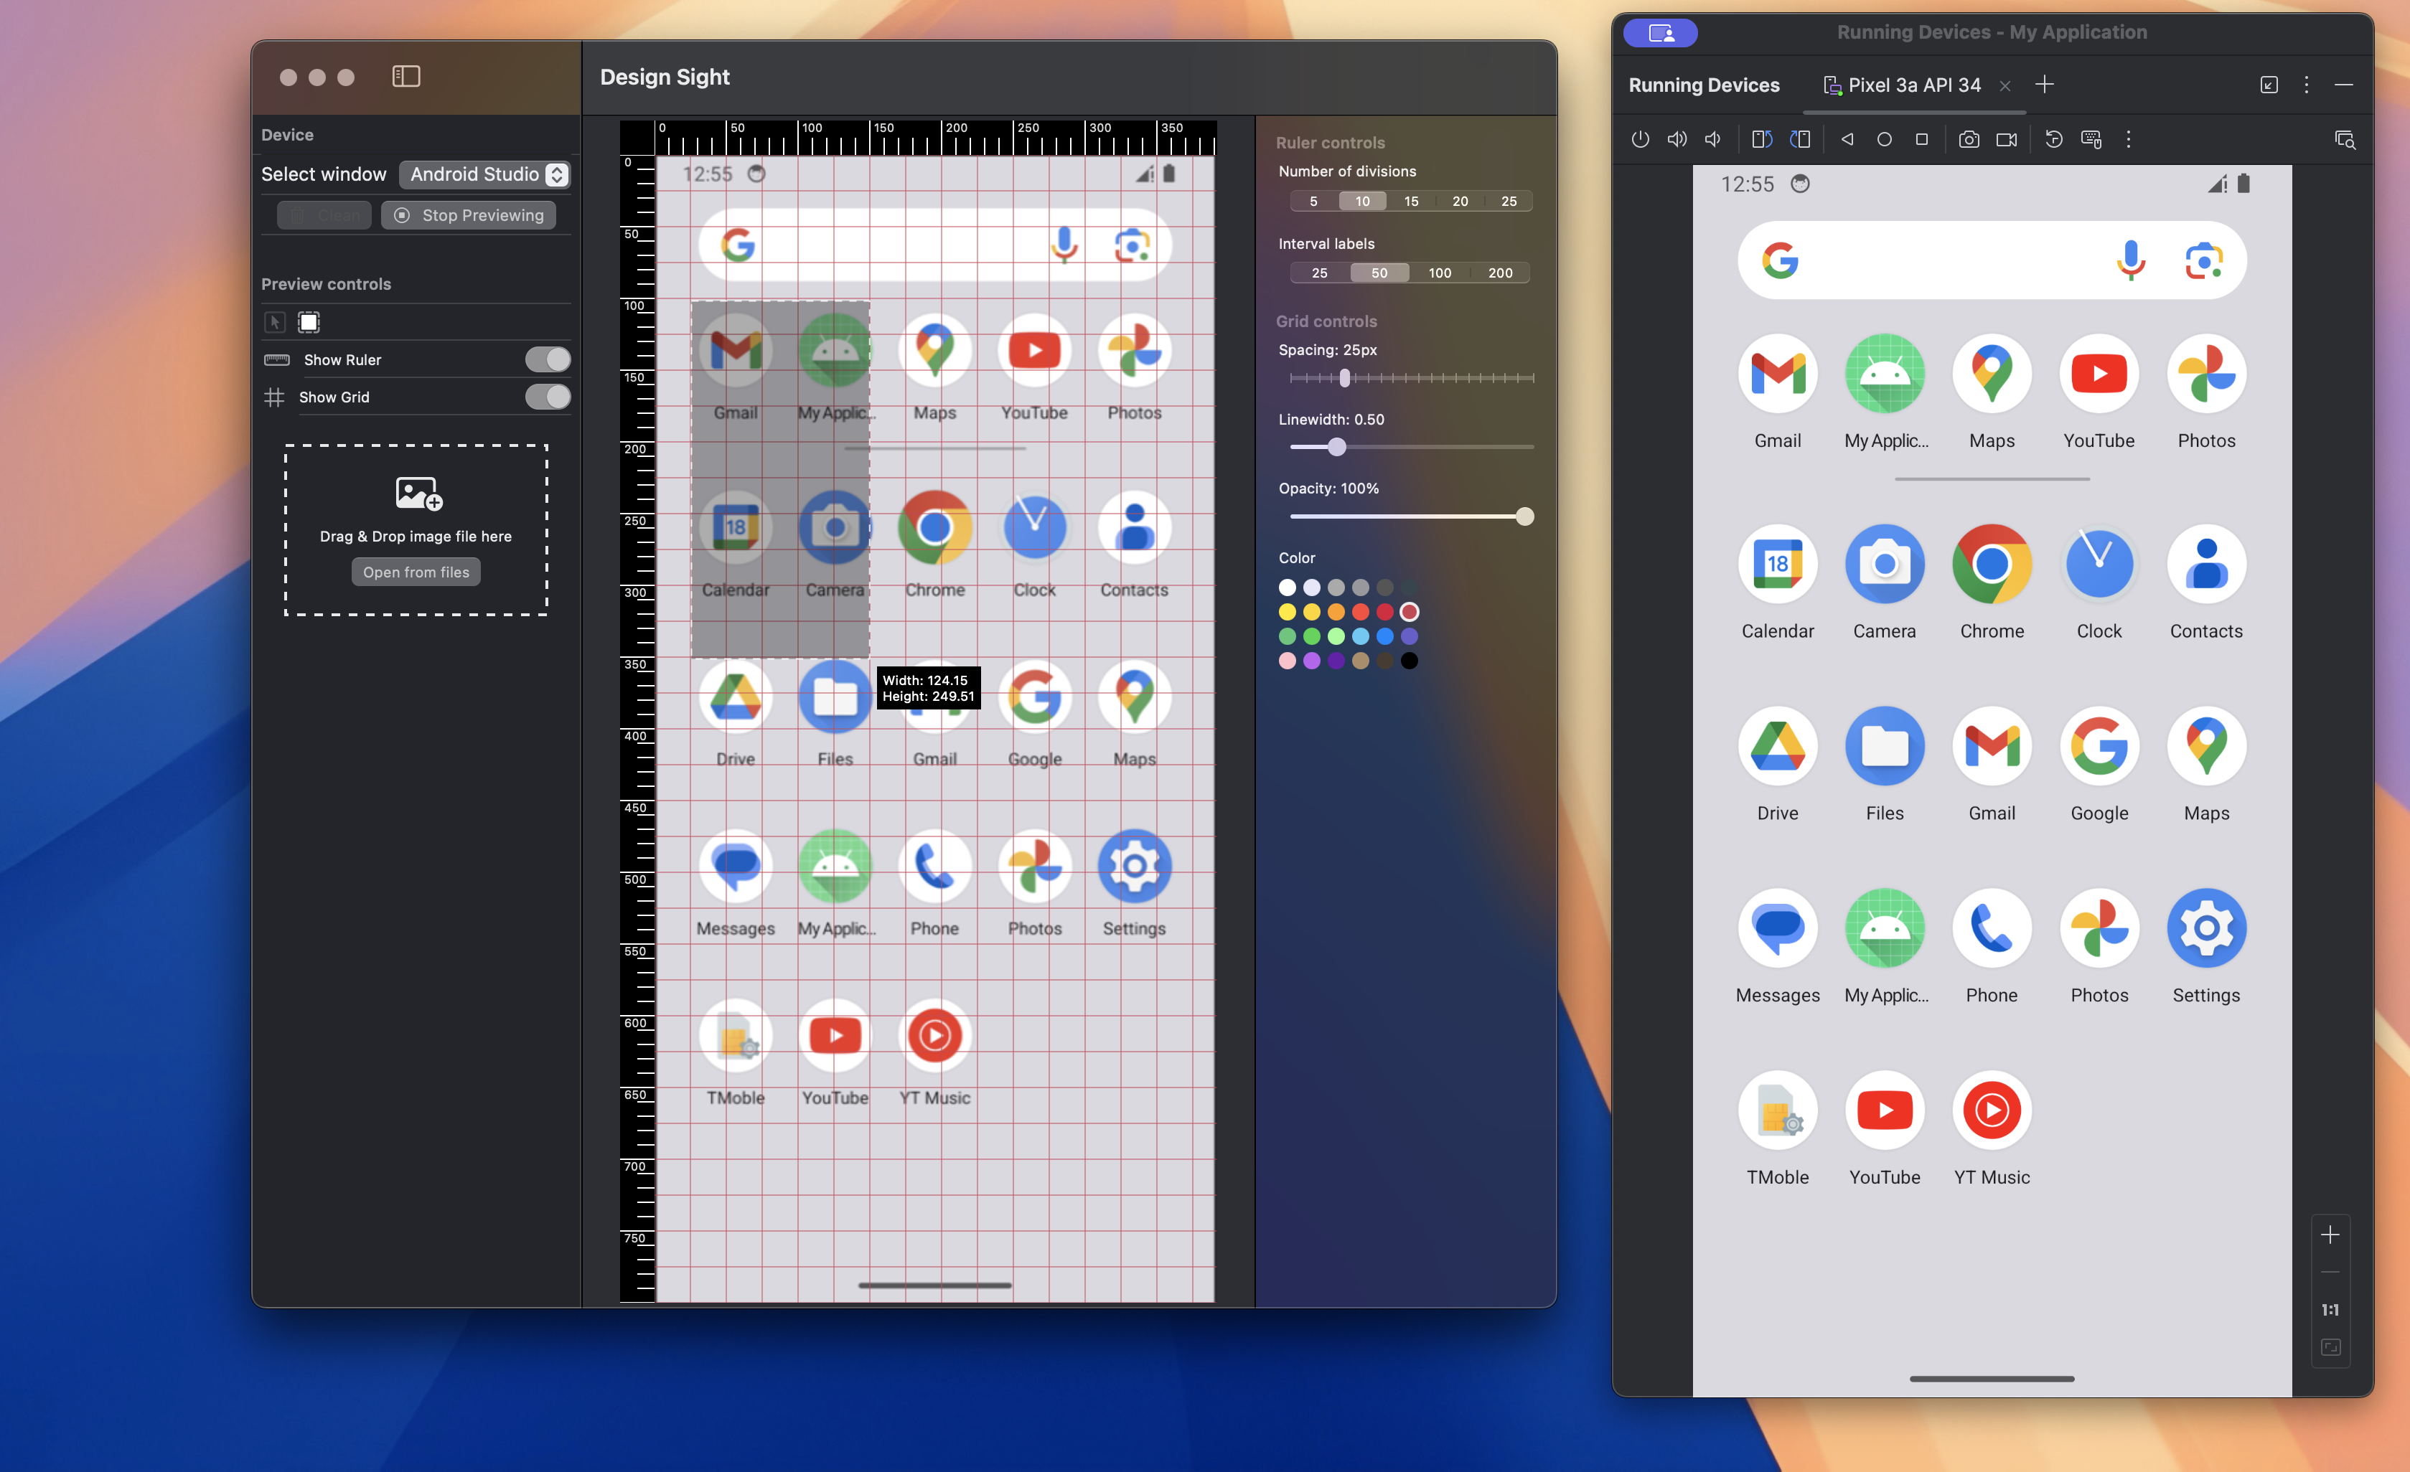Click the disabled Clean button
The height and width of the screenshot is (1472, 2410).
pyautogui.click(x=324, y=215)
